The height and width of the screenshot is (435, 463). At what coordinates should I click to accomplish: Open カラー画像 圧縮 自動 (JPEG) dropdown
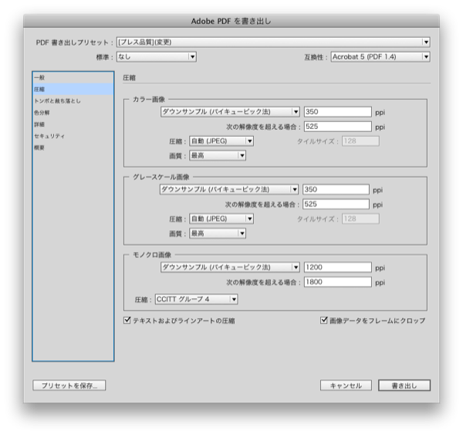221,141
